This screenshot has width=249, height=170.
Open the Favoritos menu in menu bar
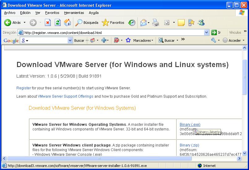pos(52,13)
